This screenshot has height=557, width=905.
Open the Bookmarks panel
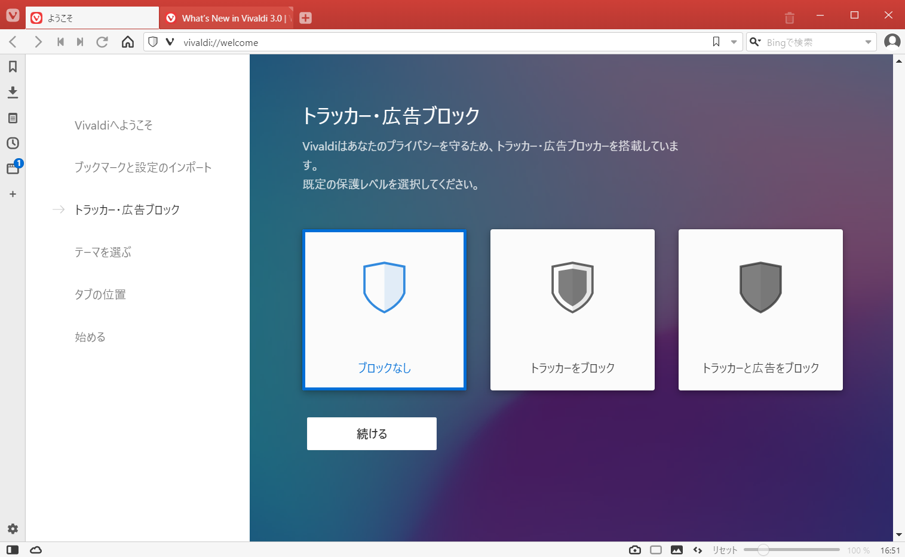(x=13, y=67)
